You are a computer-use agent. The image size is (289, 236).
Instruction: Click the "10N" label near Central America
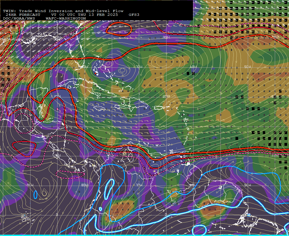click(x=57, y=155)
